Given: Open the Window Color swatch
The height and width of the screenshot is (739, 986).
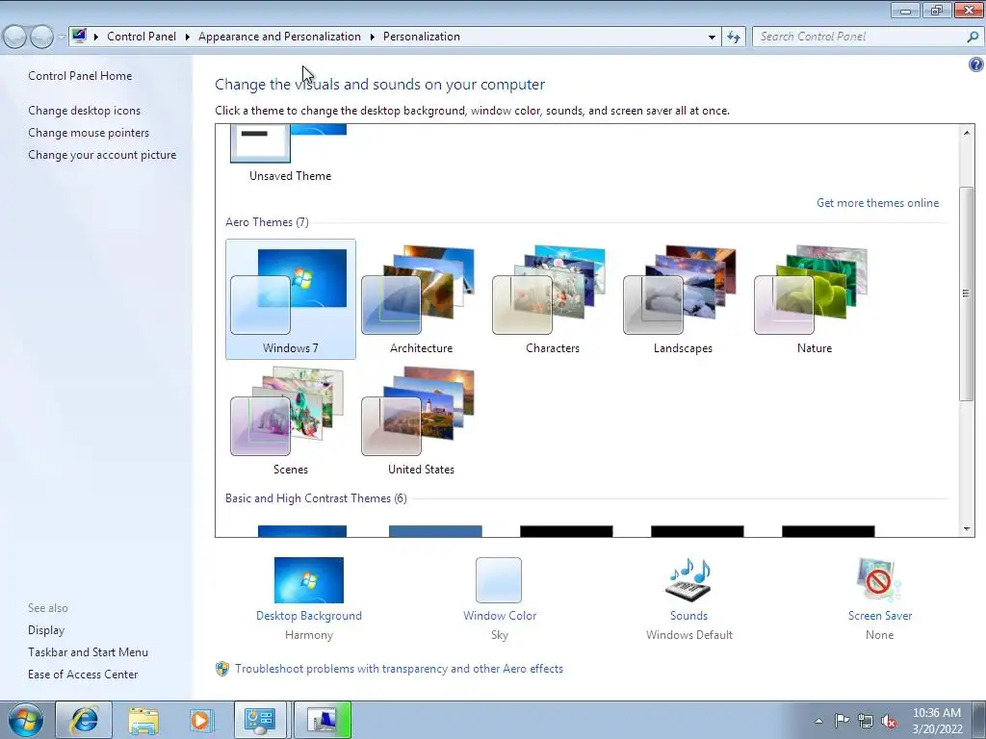Looking at the screenshot, I should coord(499,580).
